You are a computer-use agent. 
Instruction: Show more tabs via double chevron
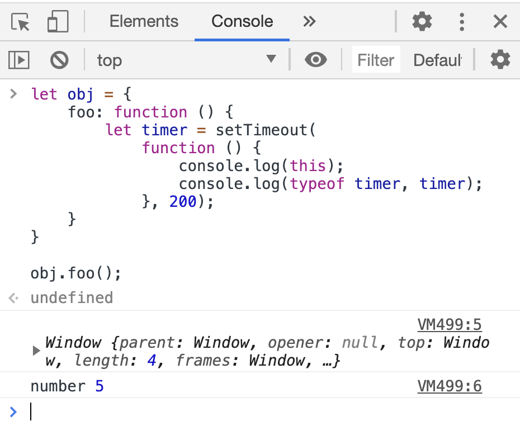point(309,22)
